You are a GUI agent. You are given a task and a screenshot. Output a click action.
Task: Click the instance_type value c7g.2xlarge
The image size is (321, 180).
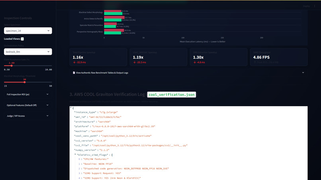(108, 112)
